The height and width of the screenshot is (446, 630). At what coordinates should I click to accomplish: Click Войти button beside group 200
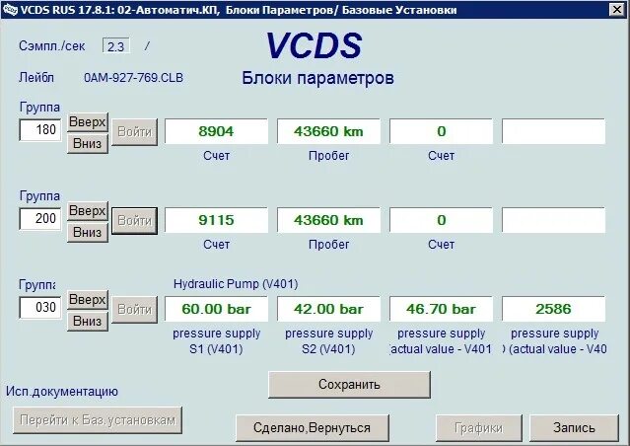coord(135,221)
